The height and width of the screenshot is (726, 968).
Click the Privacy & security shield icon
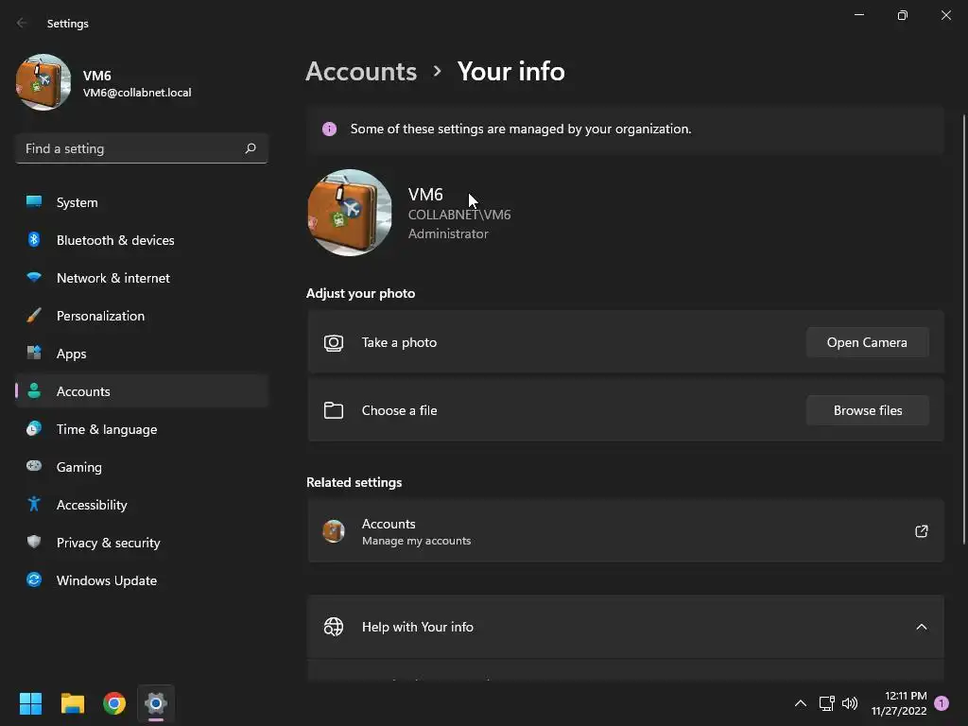[34, 543]
